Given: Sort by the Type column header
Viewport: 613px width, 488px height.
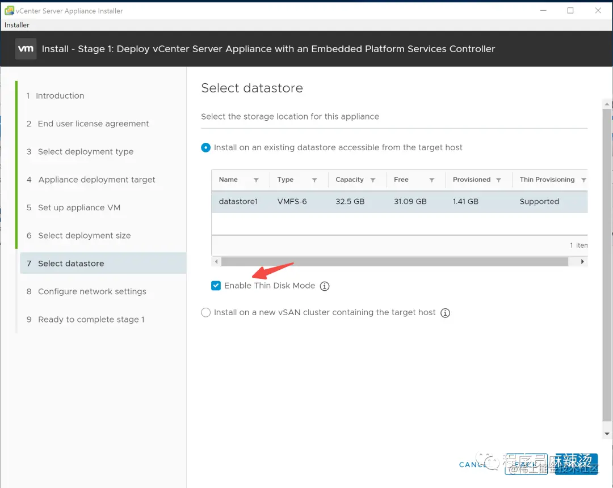Looking at the screenshot, I should click(x=285, y=180).
